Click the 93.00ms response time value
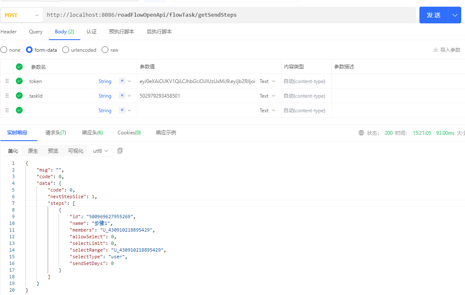Screen dimensions: 465x295 click(445, 133)
